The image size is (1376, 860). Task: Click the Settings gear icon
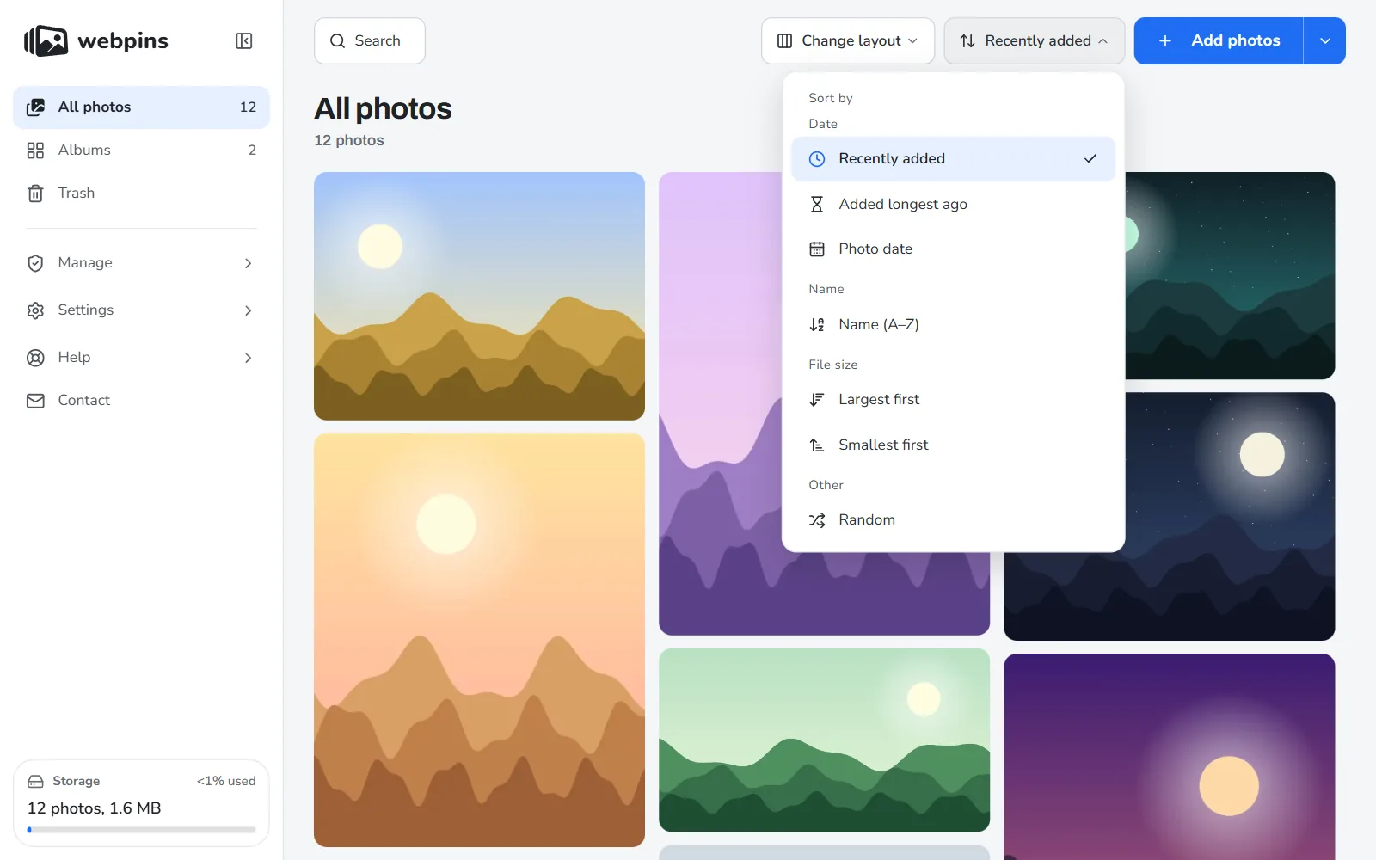[35, 310]
